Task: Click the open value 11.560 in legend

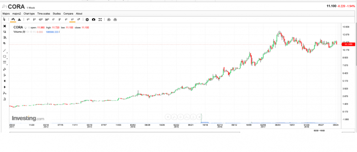Action: [x=41, y=27]
